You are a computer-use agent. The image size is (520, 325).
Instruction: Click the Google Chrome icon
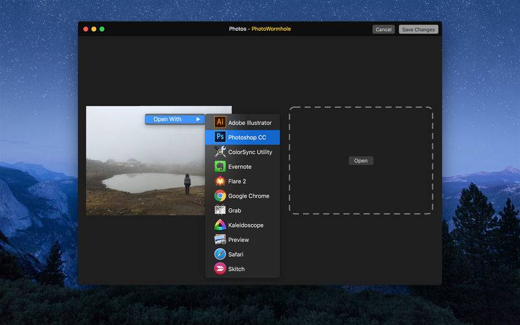(x=220, y=196)
